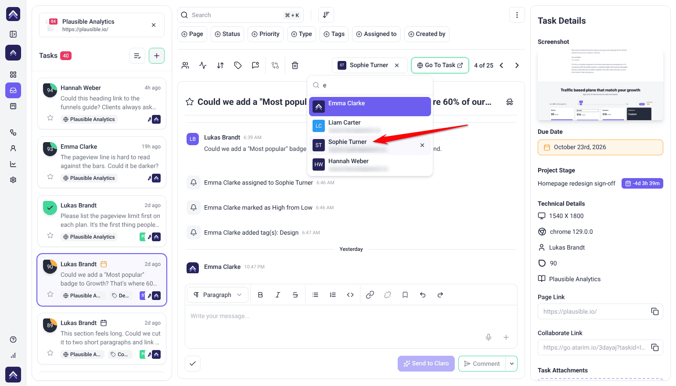Screen dimensions: 676x386
Task: Click the bookmark icon in editor toolbar
Action: pyautogui.click(x=405, y=295)
